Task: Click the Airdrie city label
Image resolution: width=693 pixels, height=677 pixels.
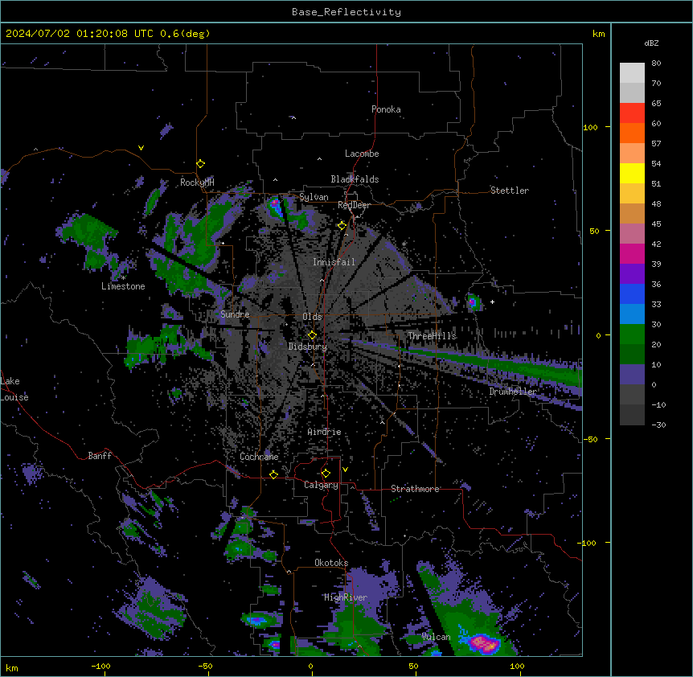Action: 324,432
